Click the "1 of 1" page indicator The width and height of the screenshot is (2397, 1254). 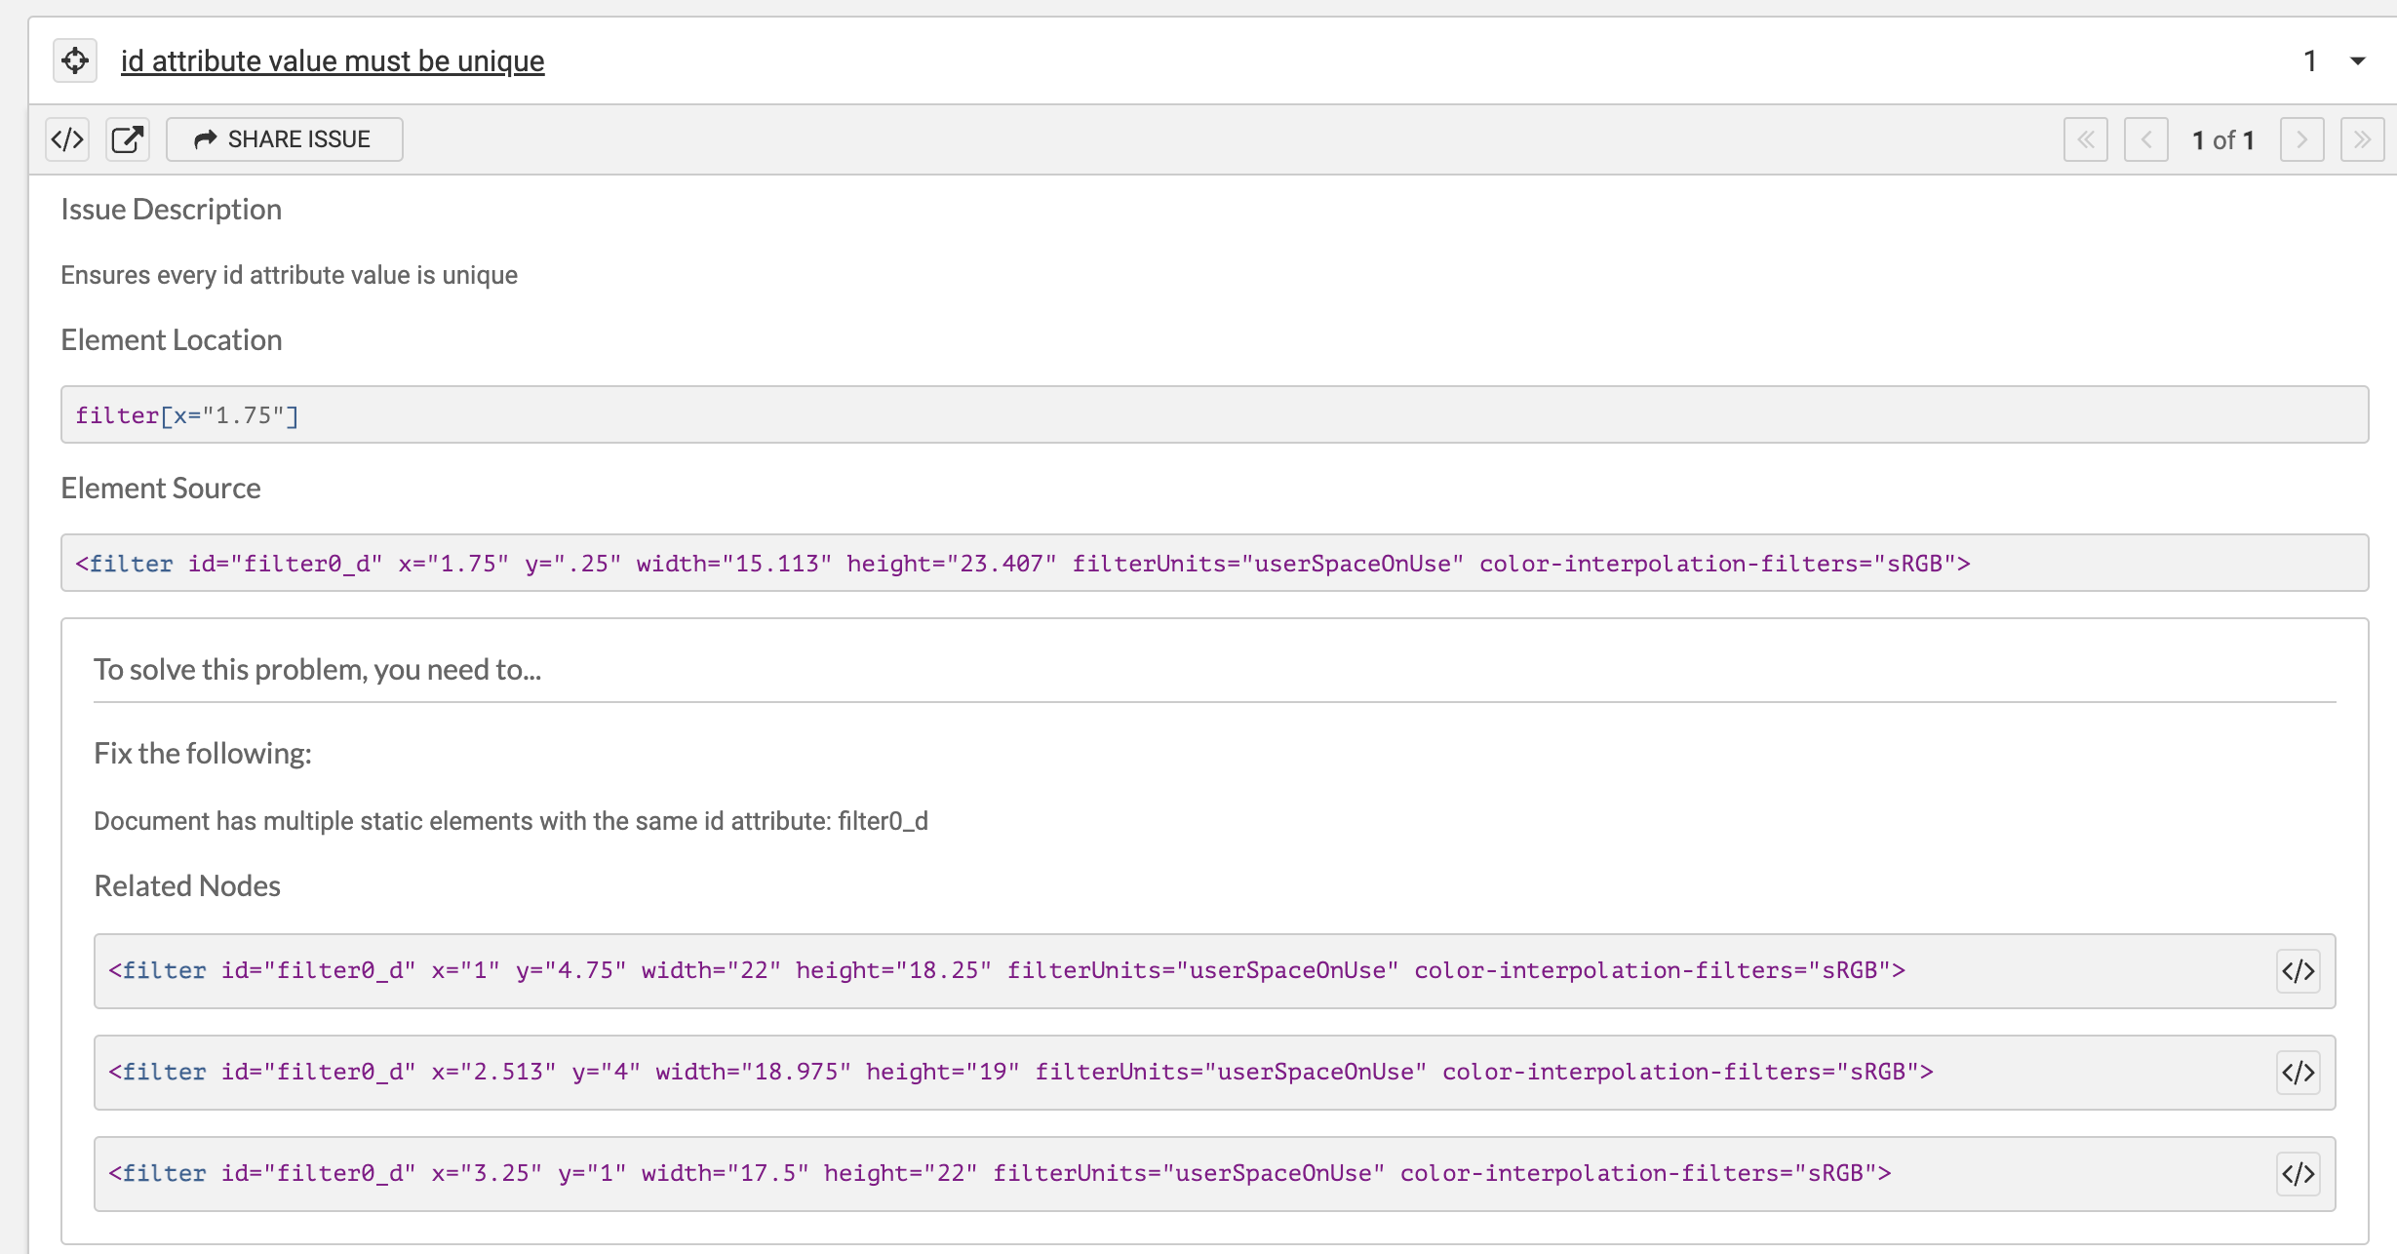pos(2223,139)
